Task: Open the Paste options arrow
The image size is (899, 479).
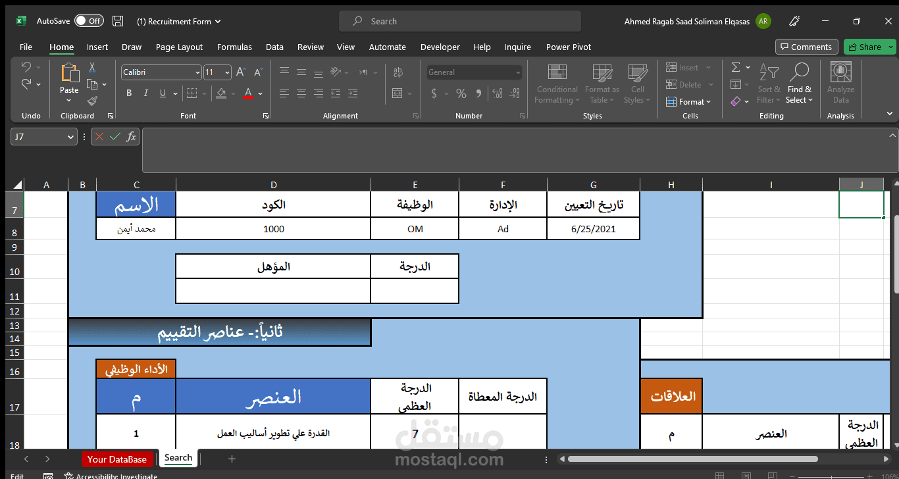Action: (x=69, y=101)
